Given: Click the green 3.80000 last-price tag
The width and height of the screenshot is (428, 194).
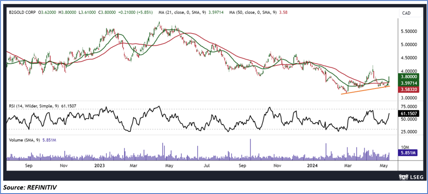Looking at the screenshot, I should pyautogui.click(x=408, y=77).
